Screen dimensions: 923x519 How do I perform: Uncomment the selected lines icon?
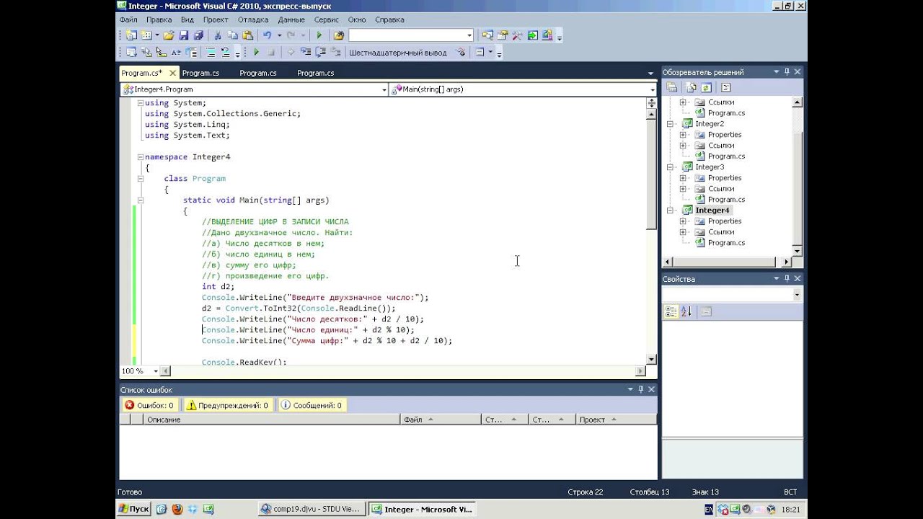(x=225, y=53)
